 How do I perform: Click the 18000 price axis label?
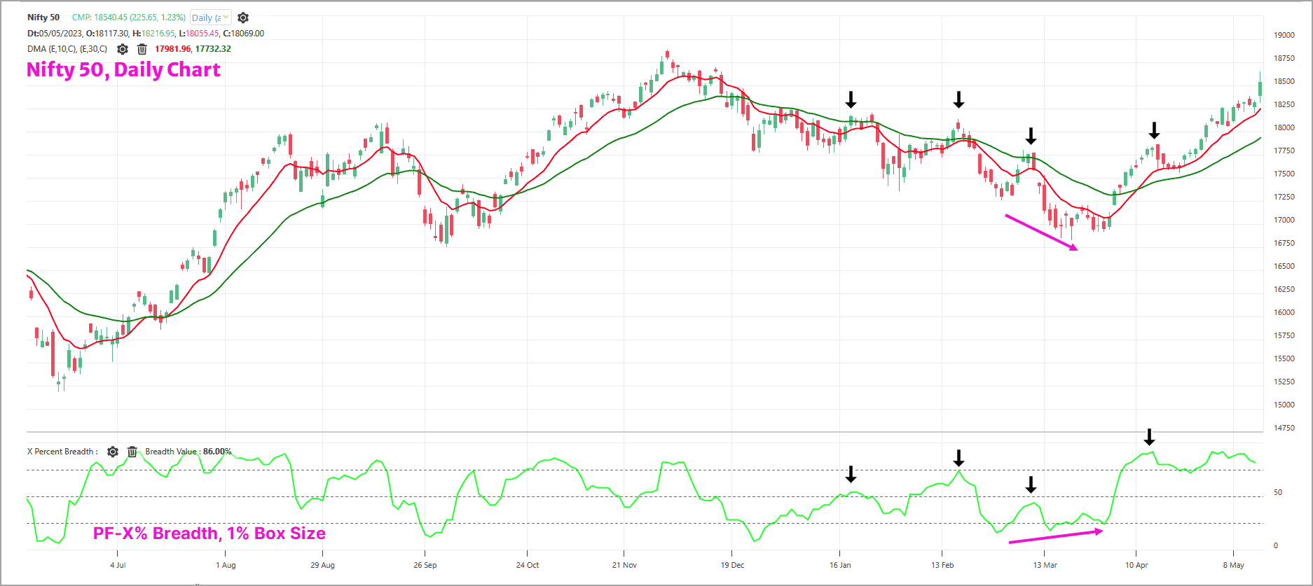point(1284,127)
